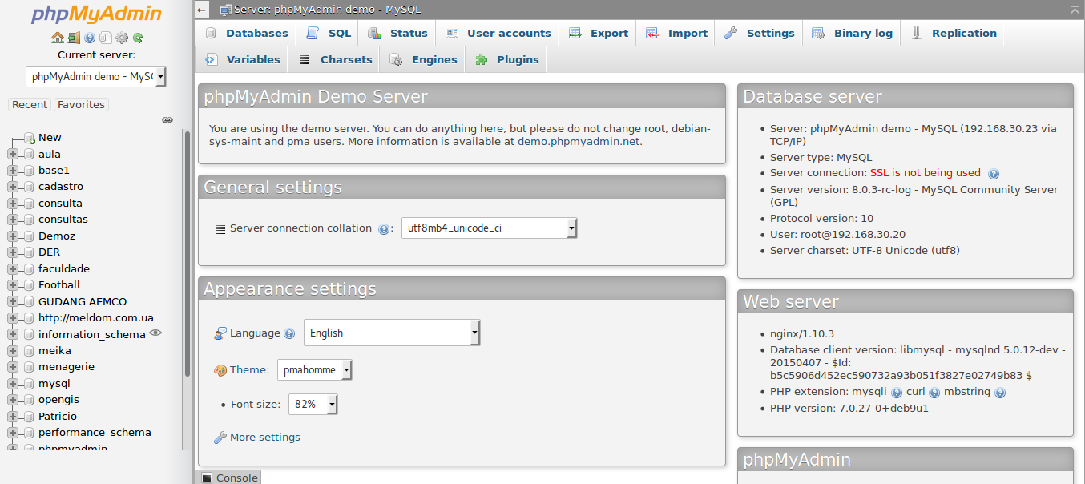
Task: Open Server connection collation dropdown
Action: tap(489, 228)
